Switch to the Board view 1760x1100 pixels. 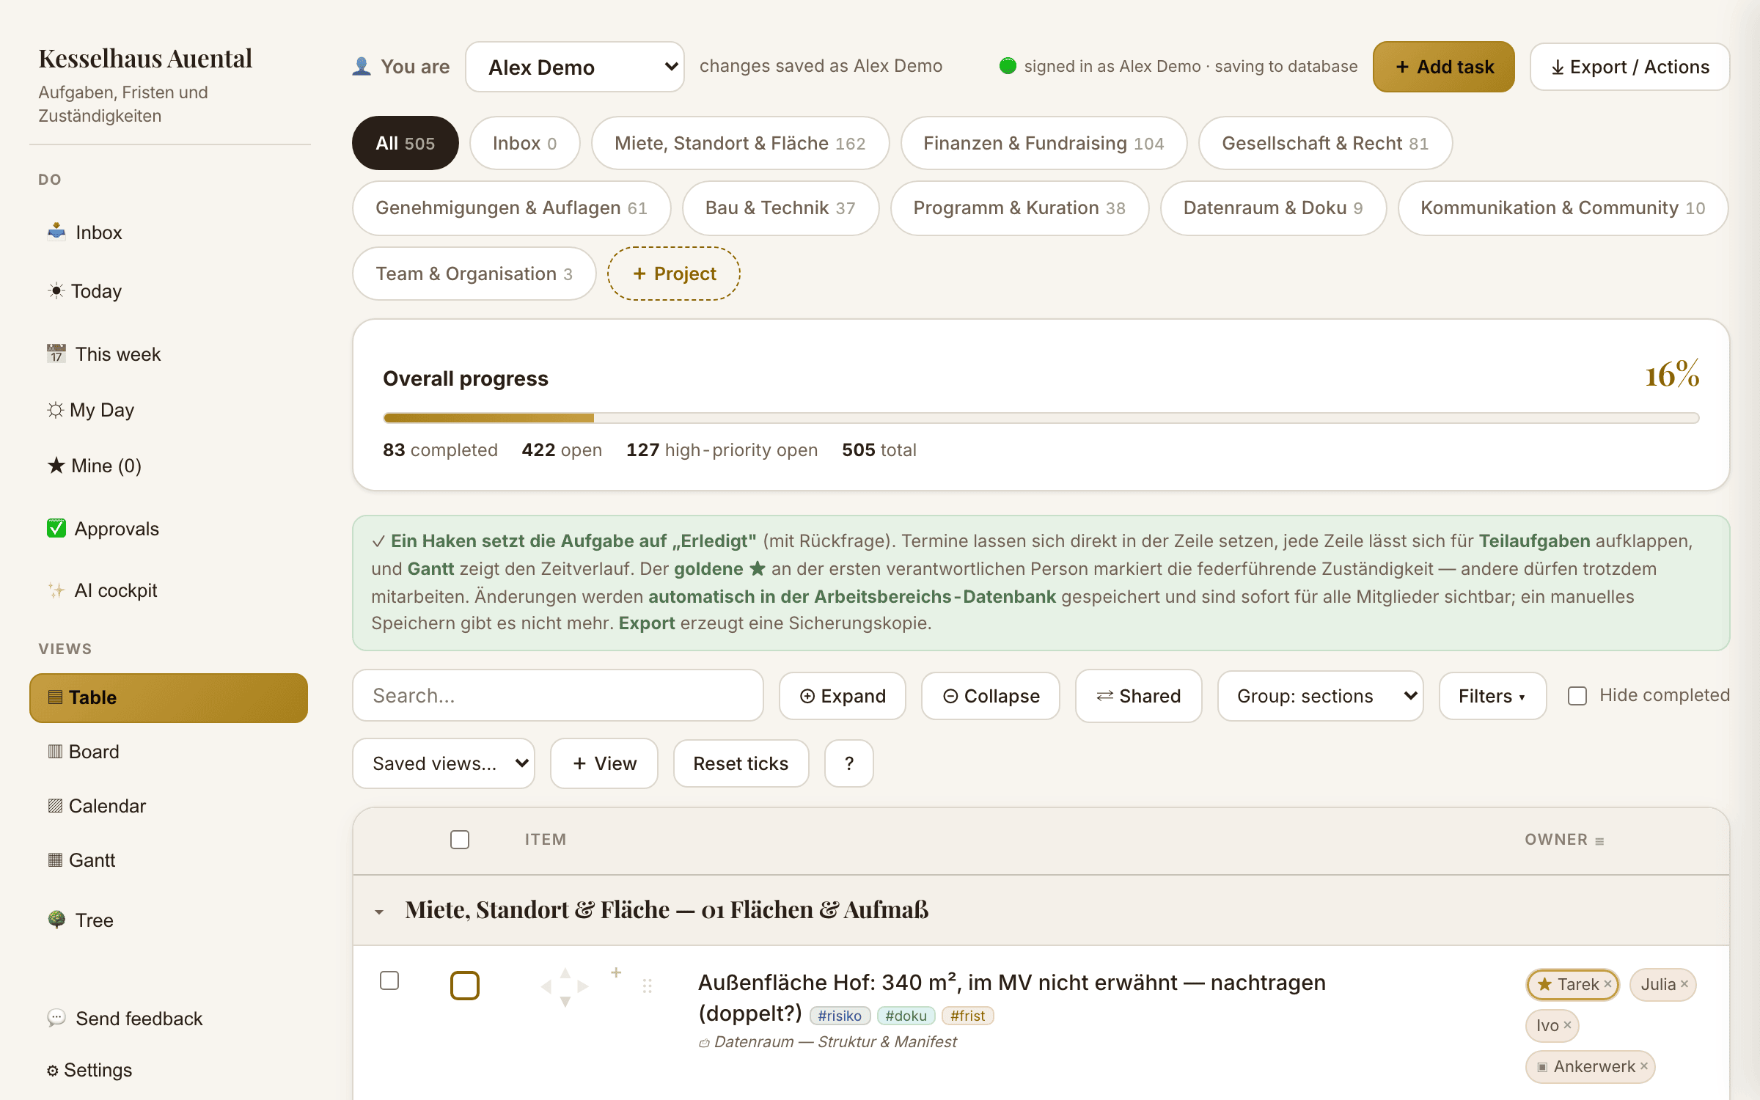tap(169, 752)
